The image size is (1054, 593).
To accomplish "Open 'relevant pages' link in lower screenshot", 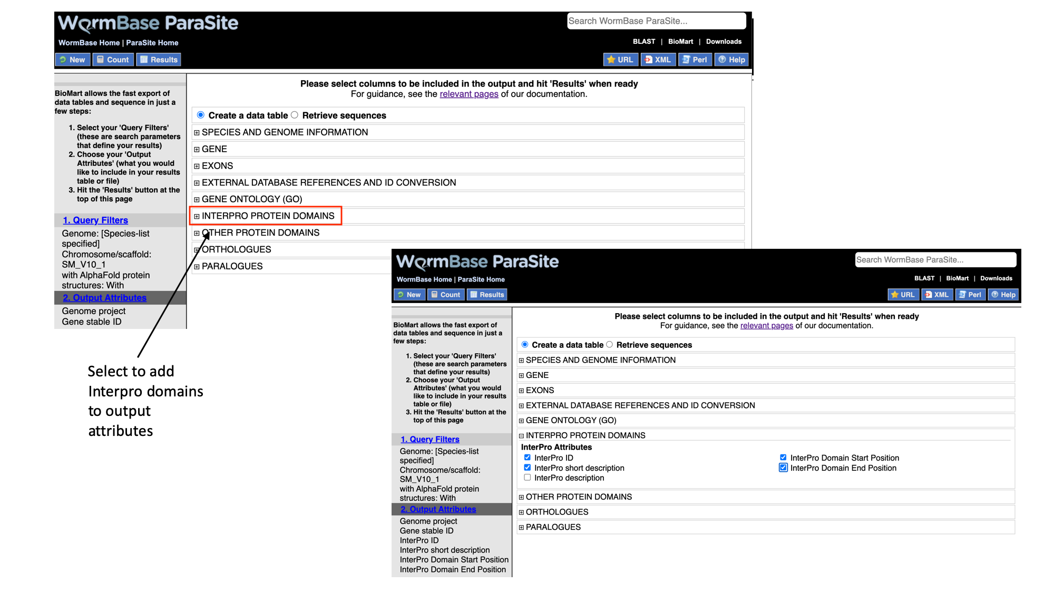I will click(766, 326).
